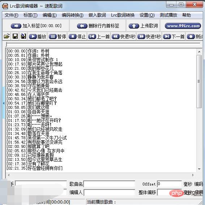The width and height of the screenshot is (205, 205).
Task: Click the vertical scrollbar up arrow
Action: click(x=199, y=52)
